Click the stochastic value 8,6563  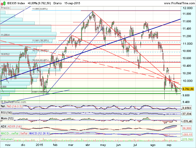187,108
